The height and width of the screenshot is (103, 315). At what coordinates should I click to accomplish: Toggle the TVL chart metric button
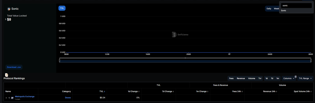tap(62, 8)
